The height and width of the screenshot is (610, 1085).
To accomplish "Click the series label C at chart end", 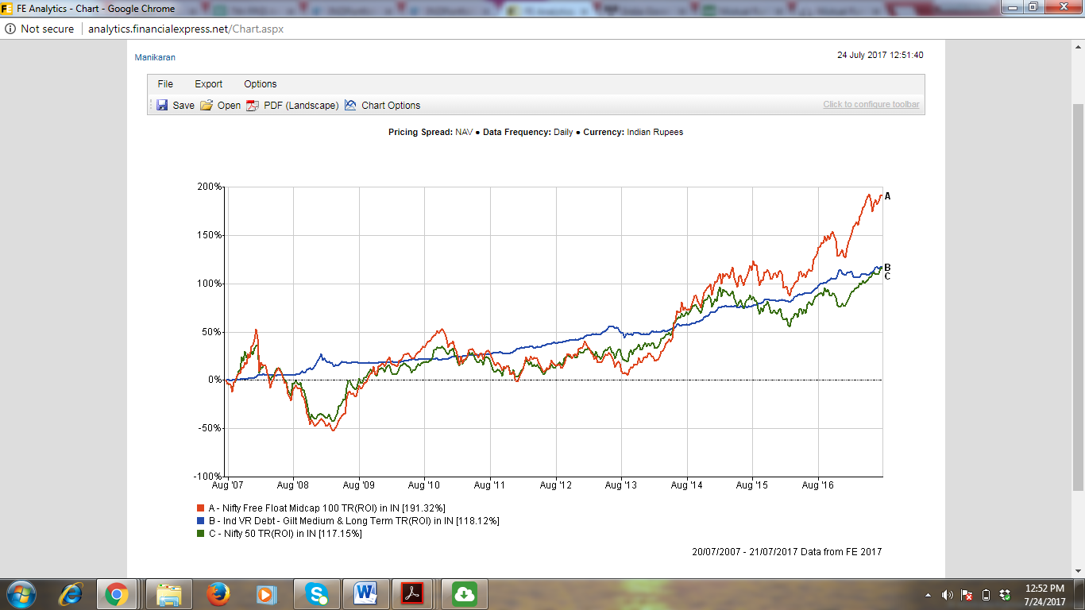I will click(888, 276).
